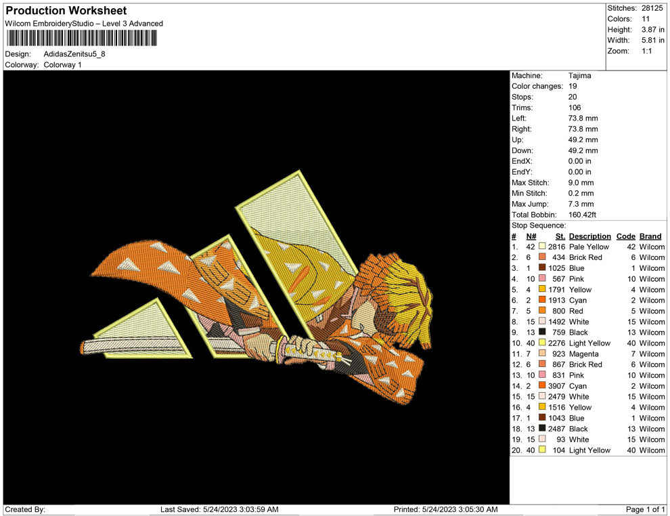Screen dimensions: 670x516
Task: Click the barcode under the title
Action: tap(81, 38)
